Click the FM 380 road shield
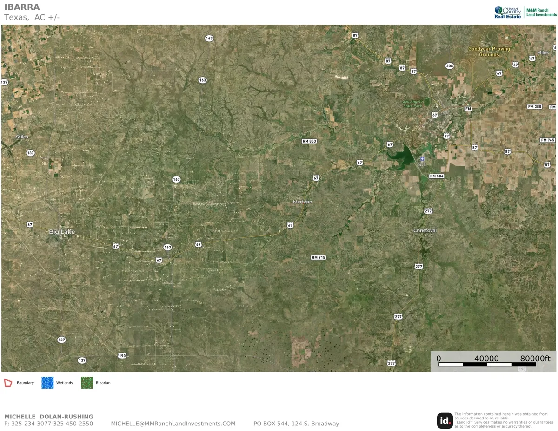558x431 pixels. [x=535, y=107]
